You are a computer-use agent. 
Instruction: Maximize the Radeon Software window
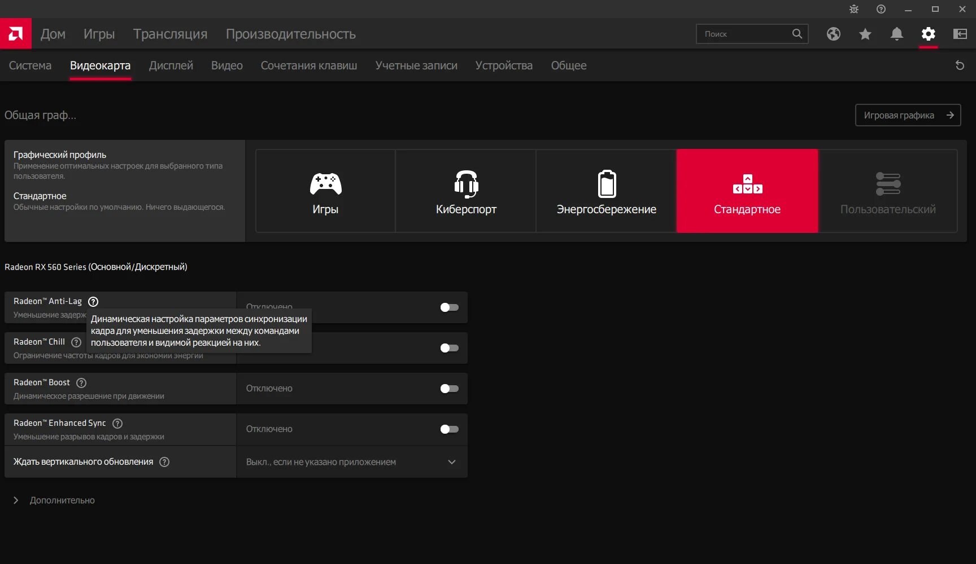point(935,9)
